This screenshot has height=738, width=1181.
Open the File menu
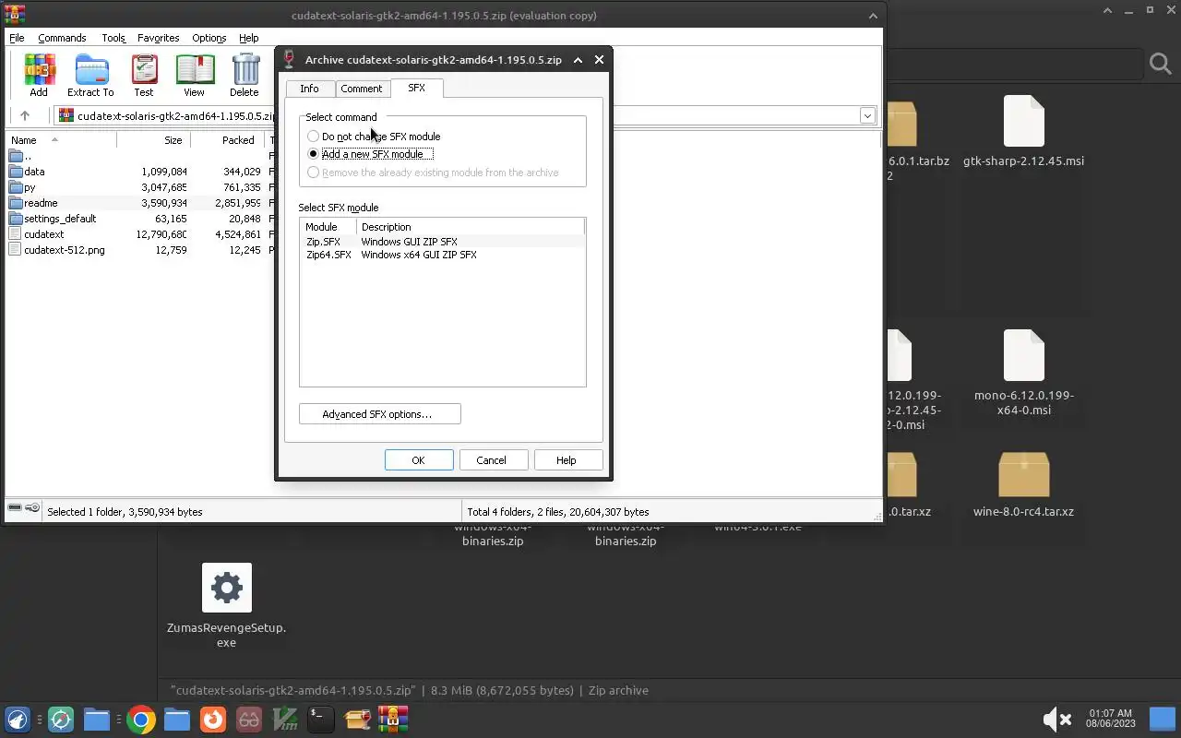17,38
